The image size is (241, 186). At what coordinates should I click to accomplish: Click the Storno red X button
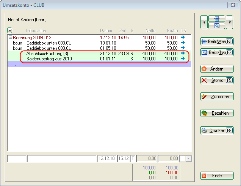pyautogui.click(x=217, y=80)
